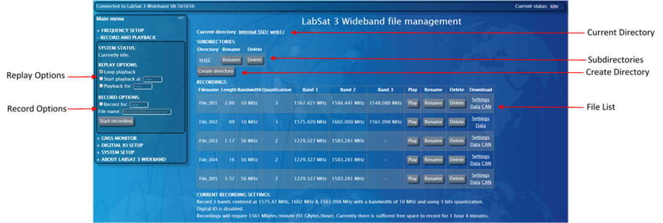Delete the test2 subdirectory
The width and height of the screenshot is (663, 223).
(x=254, y=60)
